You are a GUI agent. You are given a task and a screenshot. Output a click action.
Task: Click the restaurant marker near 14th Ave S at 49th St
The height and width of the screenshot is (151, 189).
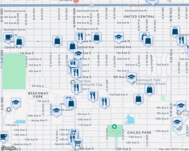(x=73, y=139)
